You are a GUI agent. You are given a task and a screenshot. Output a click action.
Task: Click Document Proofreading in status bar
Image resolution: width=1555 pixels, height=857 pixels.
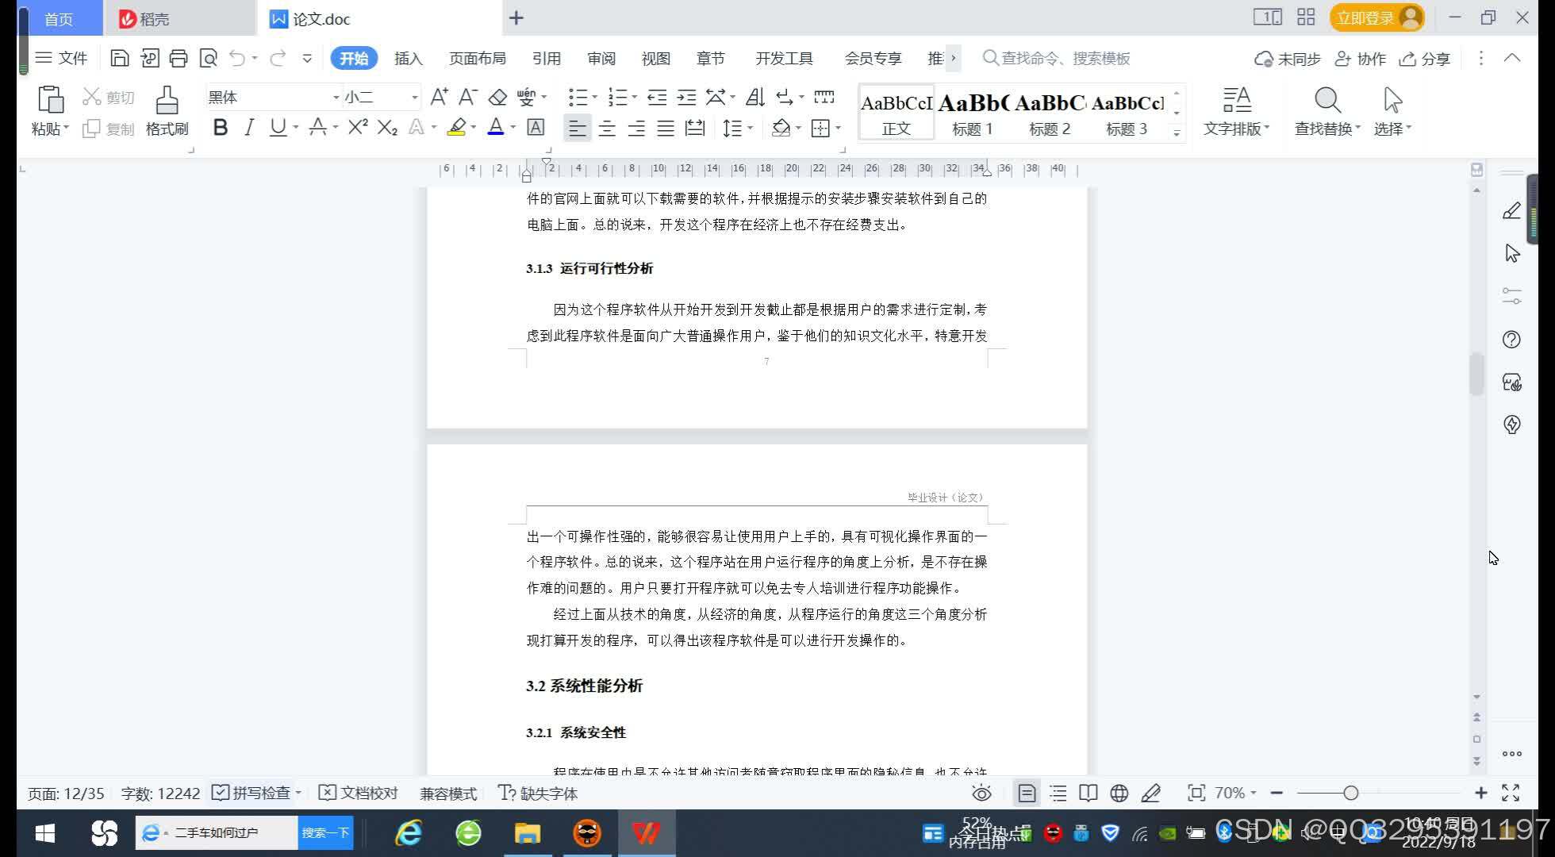click(x=358, y=793)
